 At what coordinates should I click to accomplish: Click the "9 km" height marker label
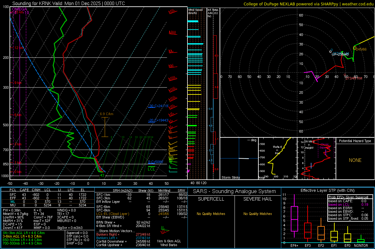[18, 83]
